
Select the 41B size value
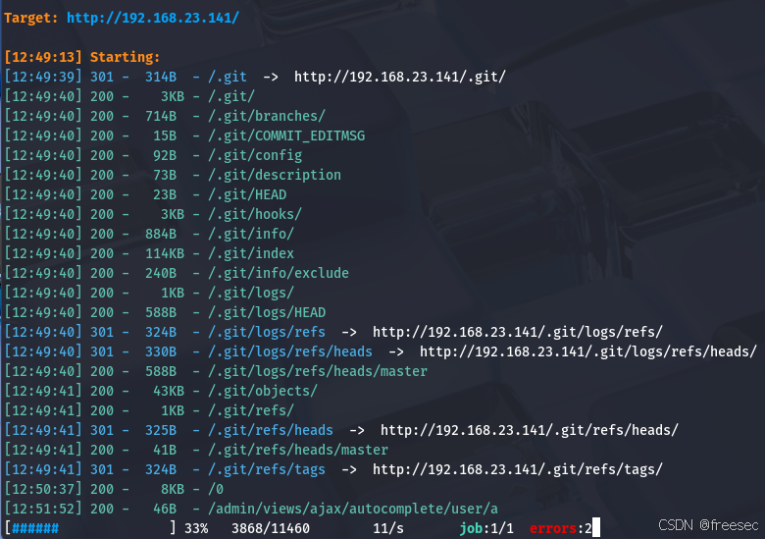click(165, 450)
